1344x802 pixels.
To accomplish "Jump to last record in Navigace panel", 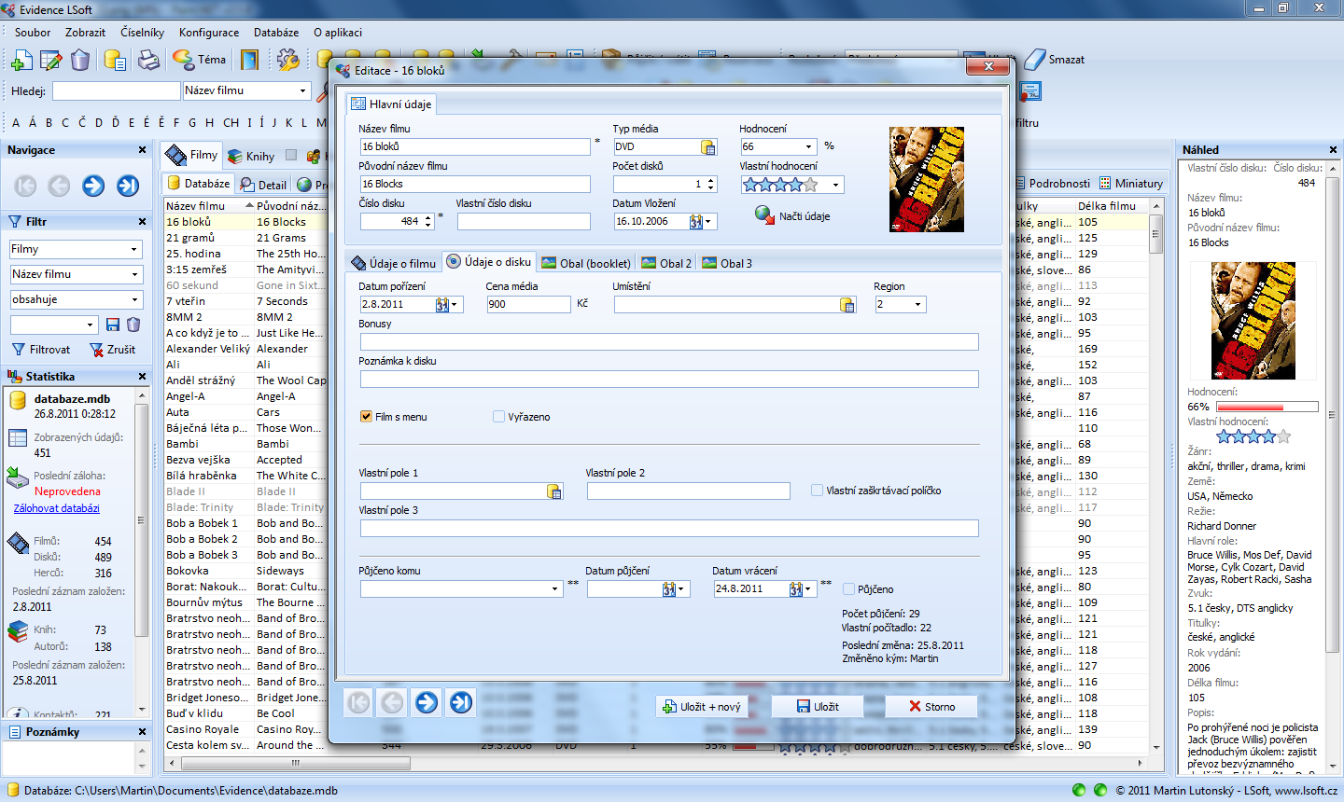I will pos(128,186).
